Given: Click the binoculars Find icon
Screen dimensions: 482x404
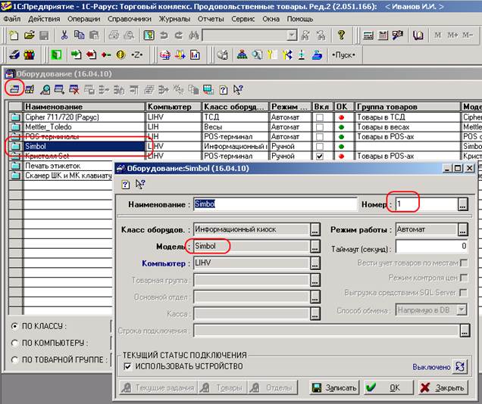Looking at the screenshot, I should coord(194,36).
